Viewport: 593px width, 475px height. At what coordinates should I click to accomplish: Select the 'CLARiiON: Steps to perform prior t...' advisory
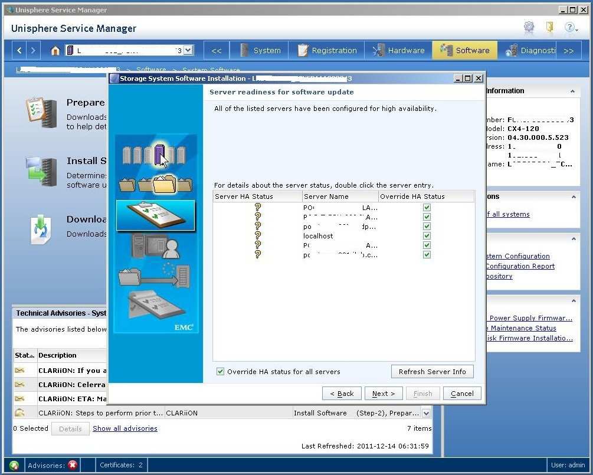[x=101, y=413]
